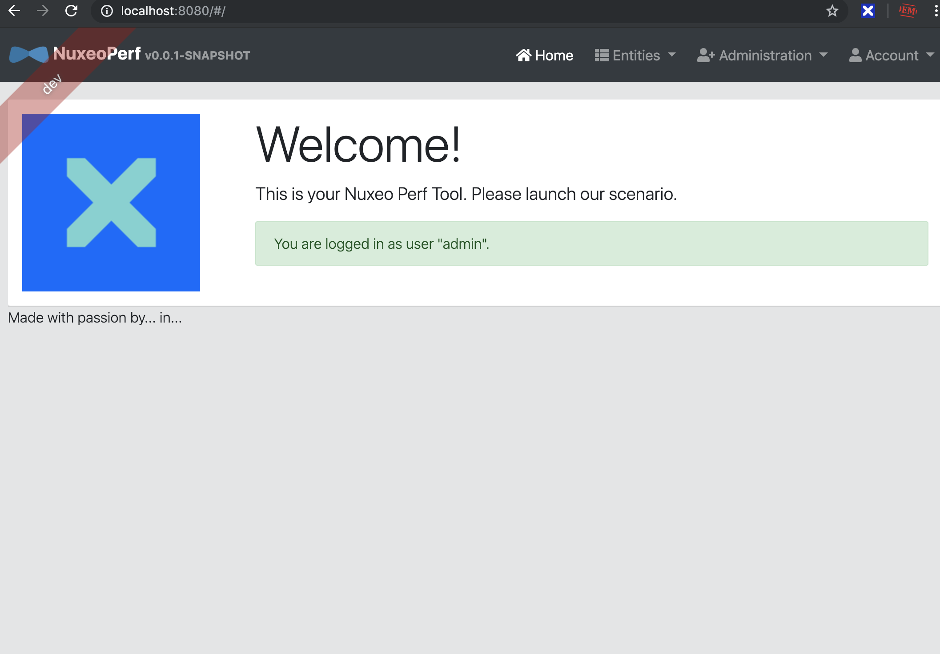The height and width of the screenshot is (654, 940).
Task: Click the blue X extension icon
Action: coord(868,11)
